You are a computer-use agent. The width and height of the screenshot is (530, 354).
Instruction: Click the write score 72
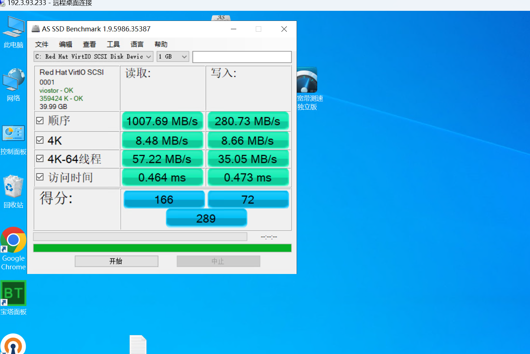(248, 199)
